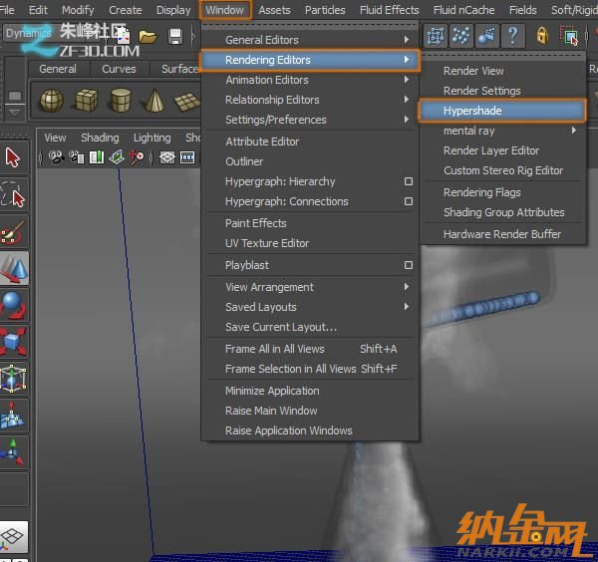598x562 pixels.
Task: Expand the Relationship Editors submenu
Action: [x=310, y=100]
